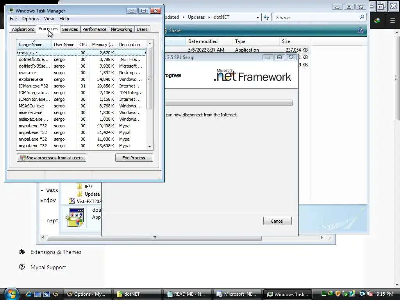Open the Options menu in Task Manager
This screenshot has width=400, height=300.
tap(30, 19)
